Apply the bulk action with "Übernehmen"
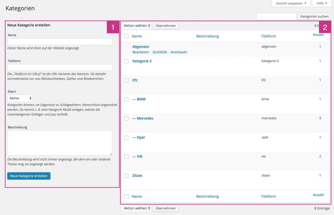 (x=166, y=25)
